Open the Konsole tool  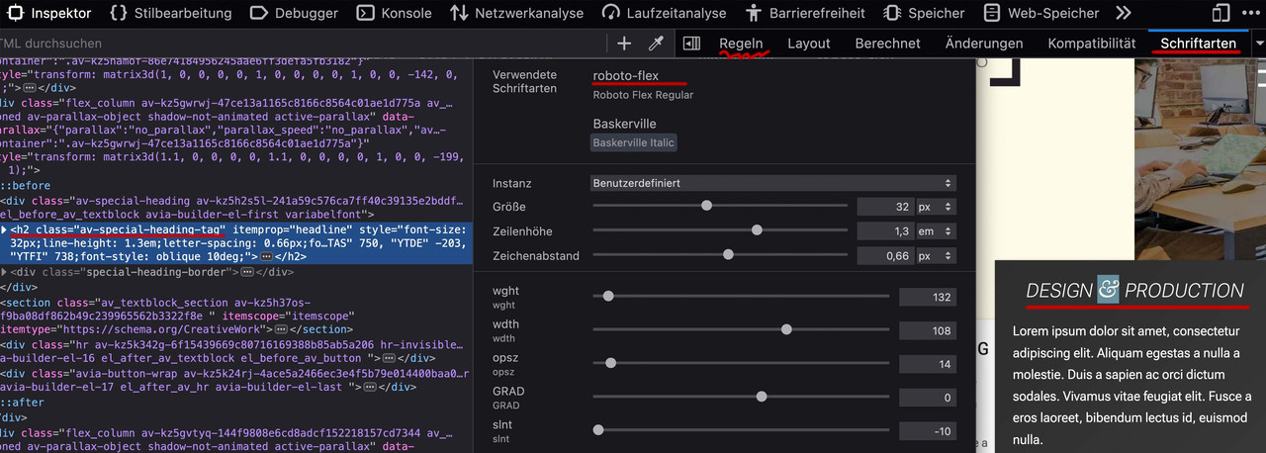[x=394, y=13]
